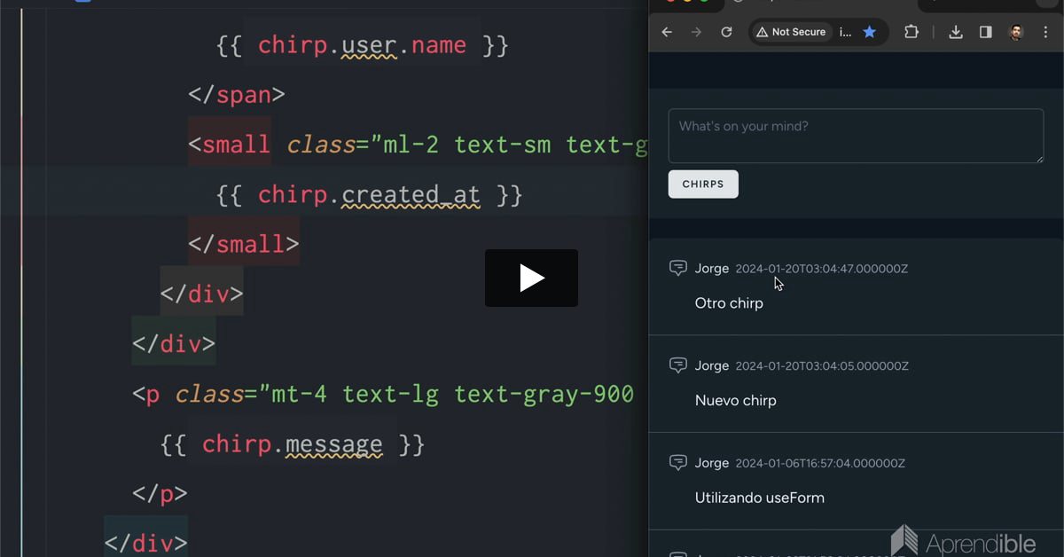Click class "mt-4 text-lg text-gray-900" in editor
The width and height of the screenshot is (1064, 557).
[x=446, y=394]
